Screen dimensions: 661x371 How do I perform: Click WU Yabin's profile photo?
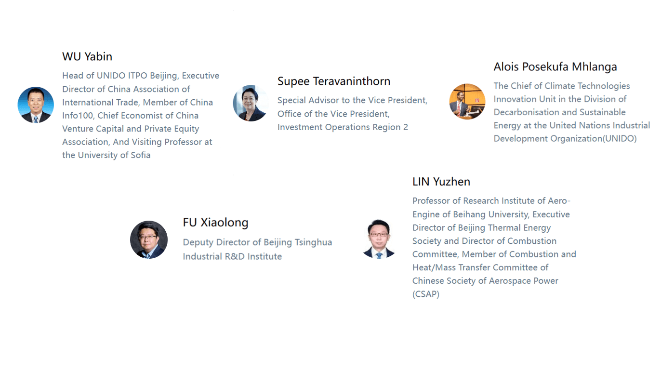[36, 105]
